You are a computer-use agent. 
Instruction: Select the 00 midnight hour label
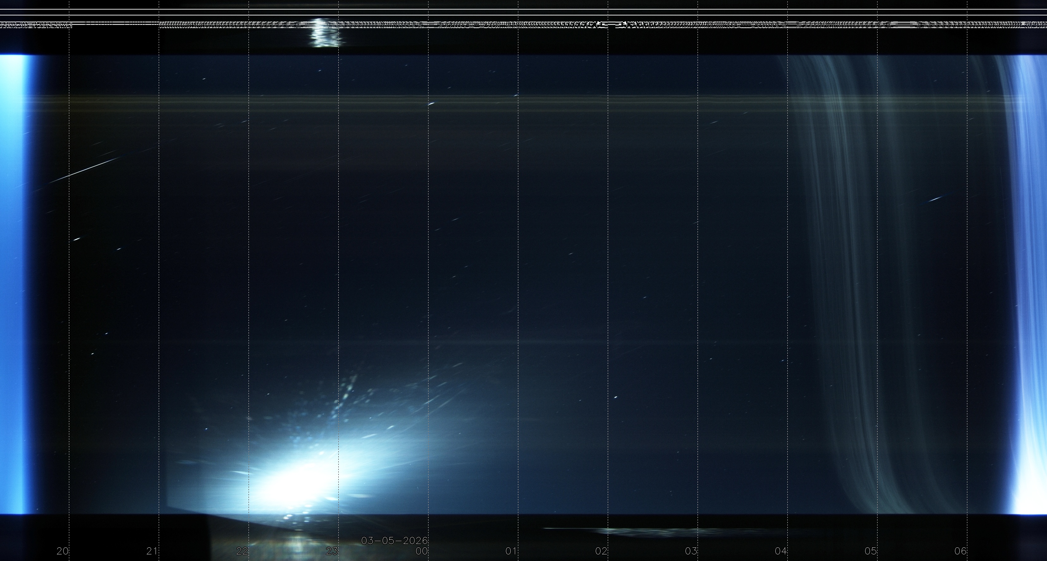click(422, 551)
